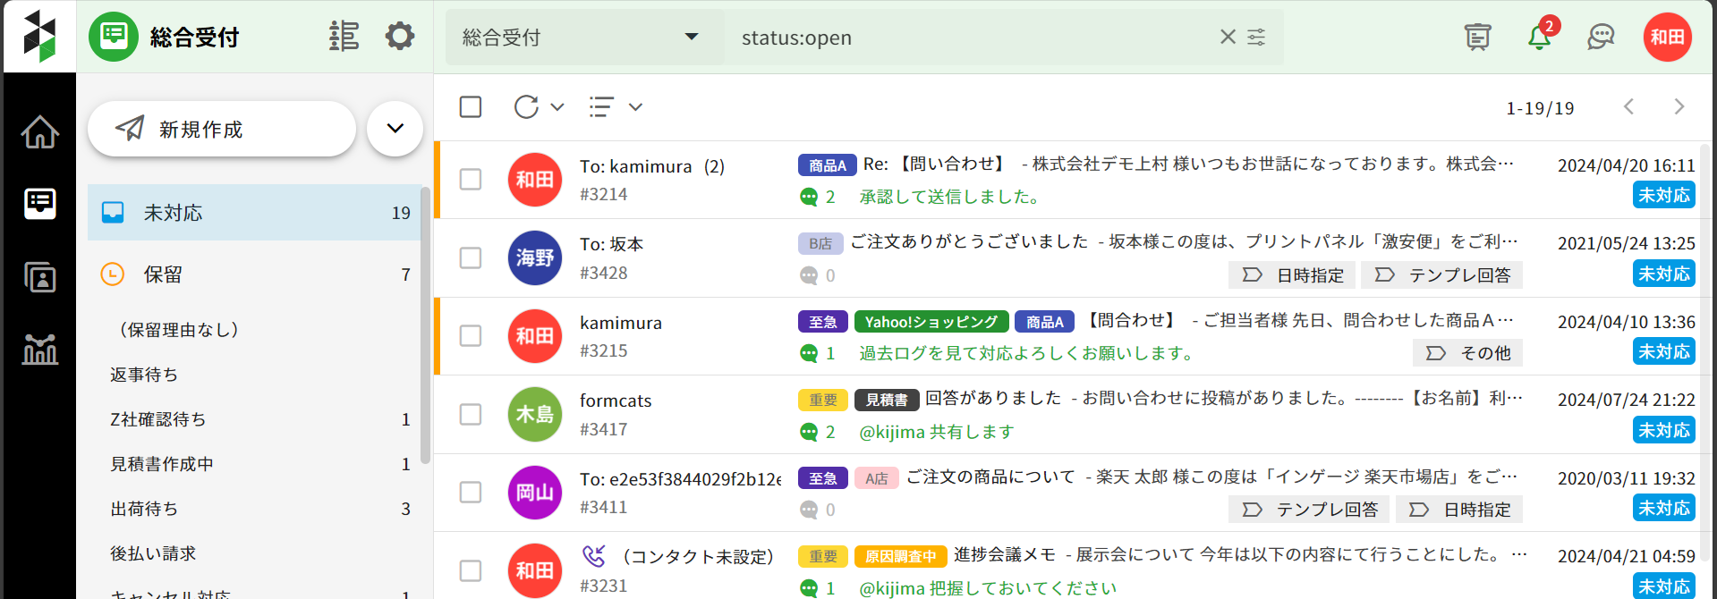
Task: Click the refresh icon in list toolbar
Action: pyautogui.click(x=526, y=107)
